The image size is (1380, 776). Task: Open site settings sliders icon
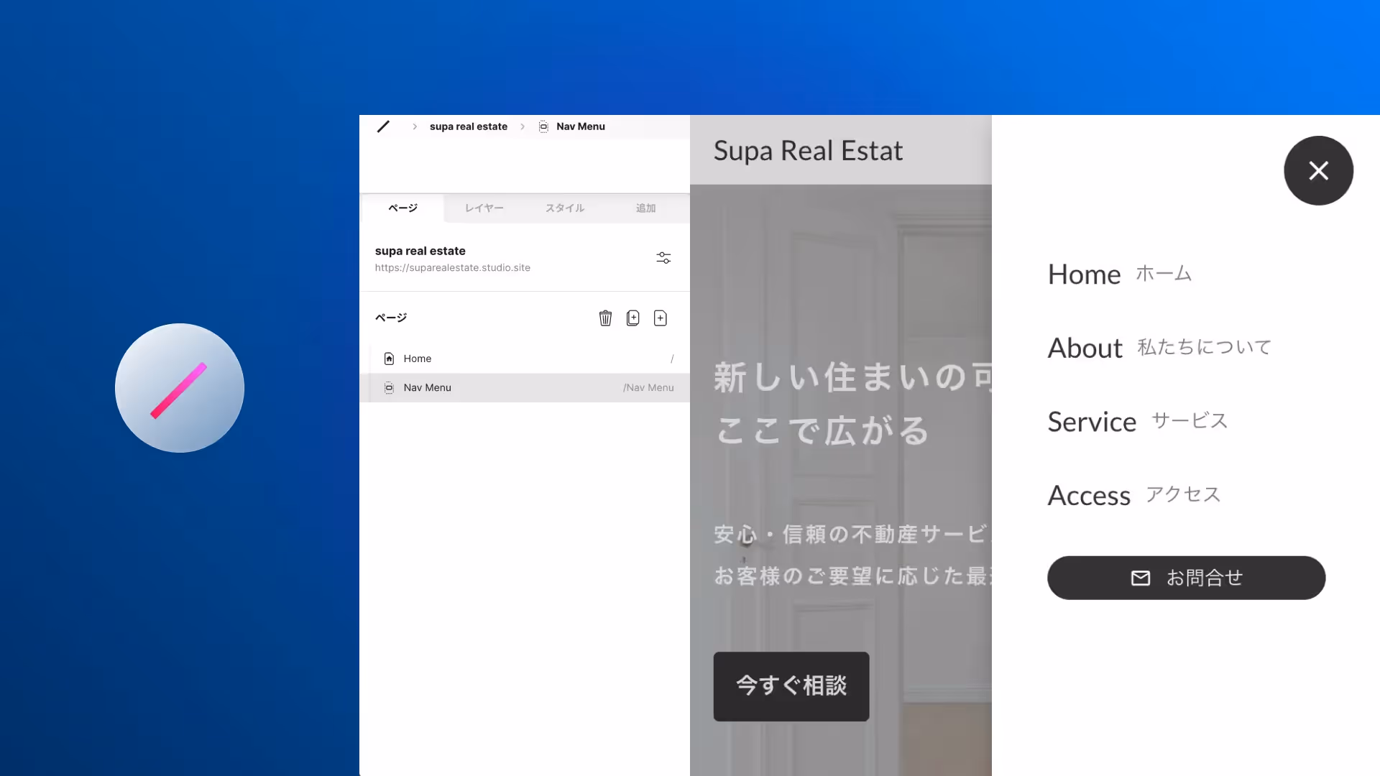(663, 258)
